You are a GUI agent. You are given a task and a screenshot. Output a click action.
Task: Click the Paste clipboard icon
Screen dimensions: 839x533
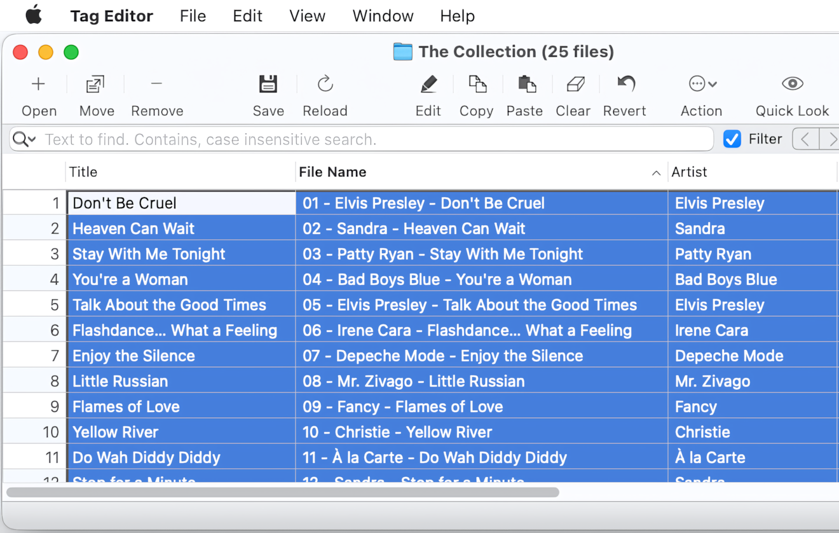pyautogui.click(x=526, y=84)
